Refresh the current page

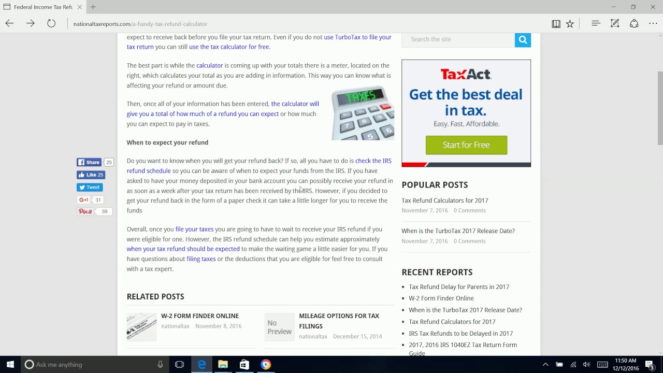pos(51,23)
